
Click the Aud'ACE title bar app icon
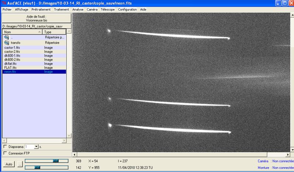(x=4, y=3)
